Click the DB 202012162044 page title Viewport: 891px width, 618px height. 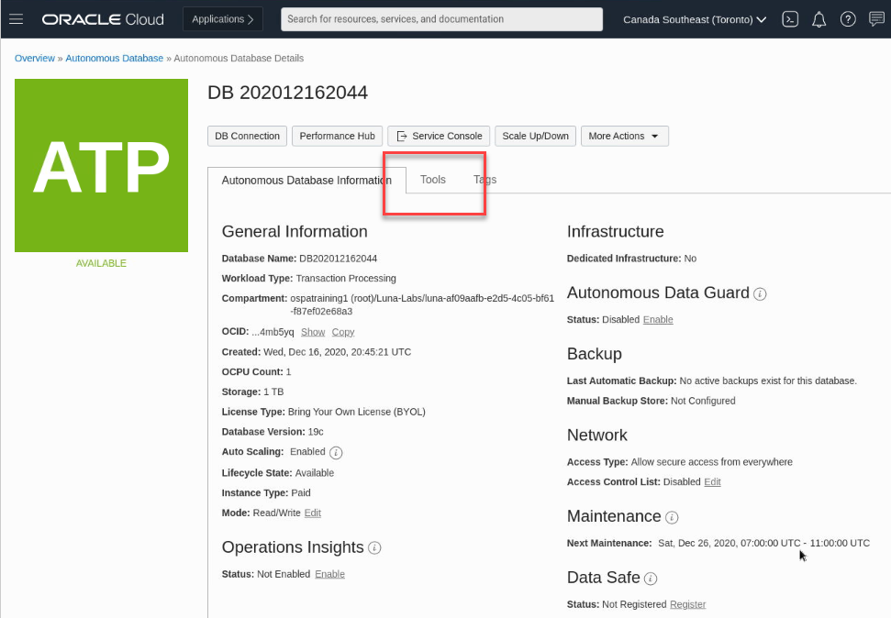(287, 93)
